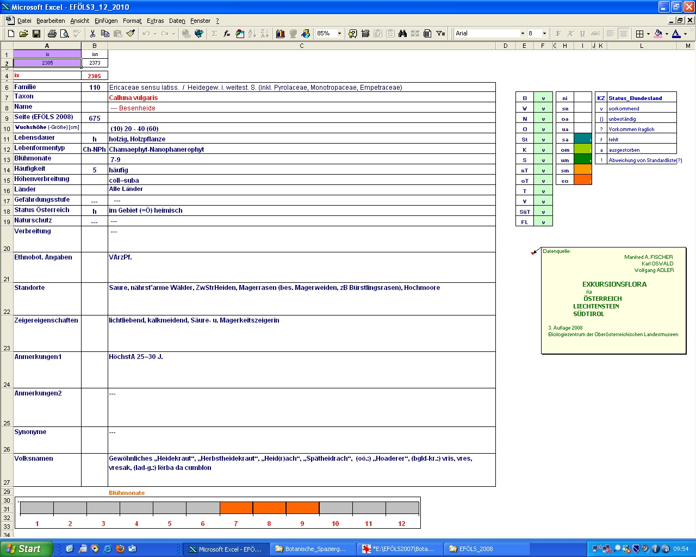This screenshot has height=557, width=696.
Task: Open the Einfügen menu
Action: coord(106,21)
